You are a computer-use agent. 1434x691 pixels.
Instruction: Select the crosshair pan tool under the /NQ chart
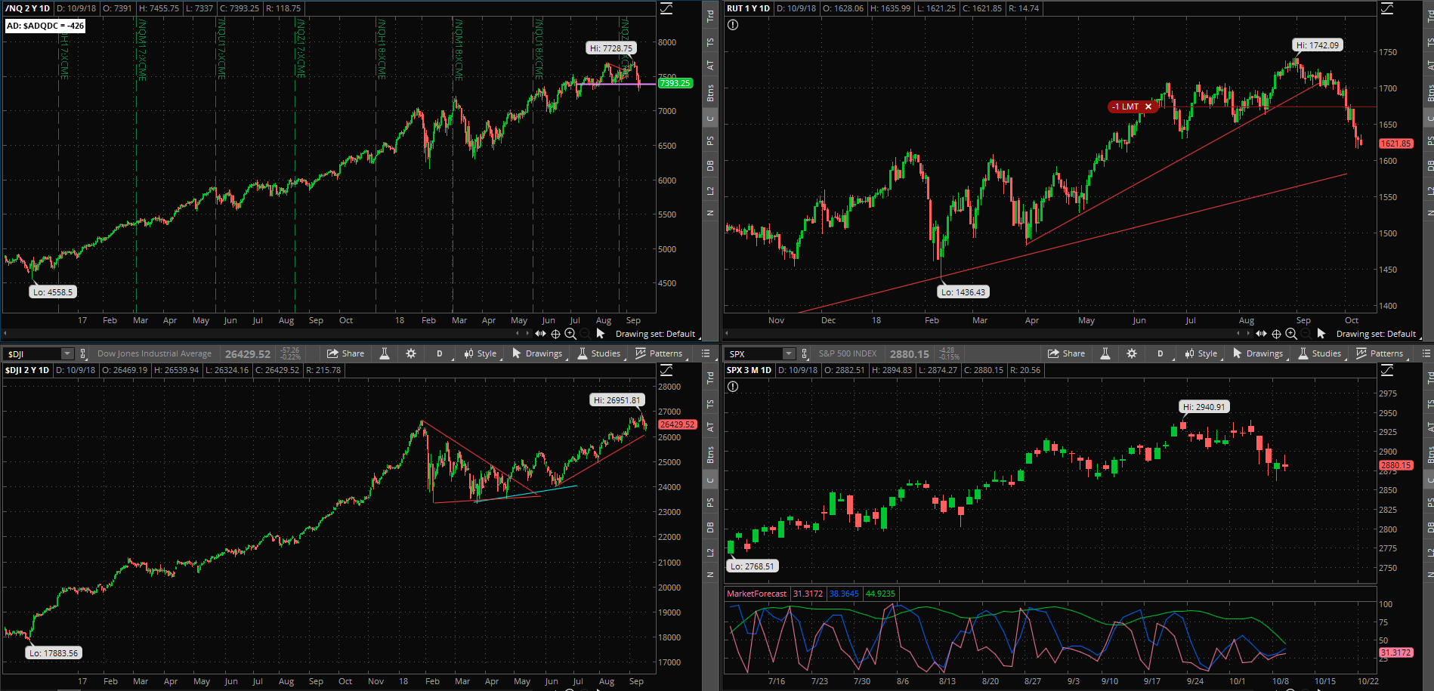[x=555, y=334]
